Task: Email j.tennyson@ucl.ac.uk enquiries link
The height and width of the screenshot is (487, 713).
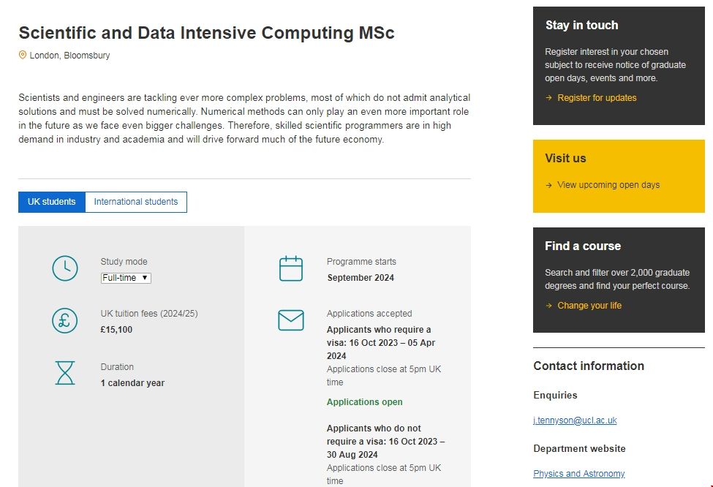Action: 575,420
